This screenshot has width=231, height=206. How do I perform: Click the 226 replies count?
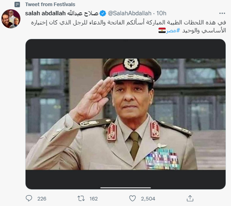[42, 198]
